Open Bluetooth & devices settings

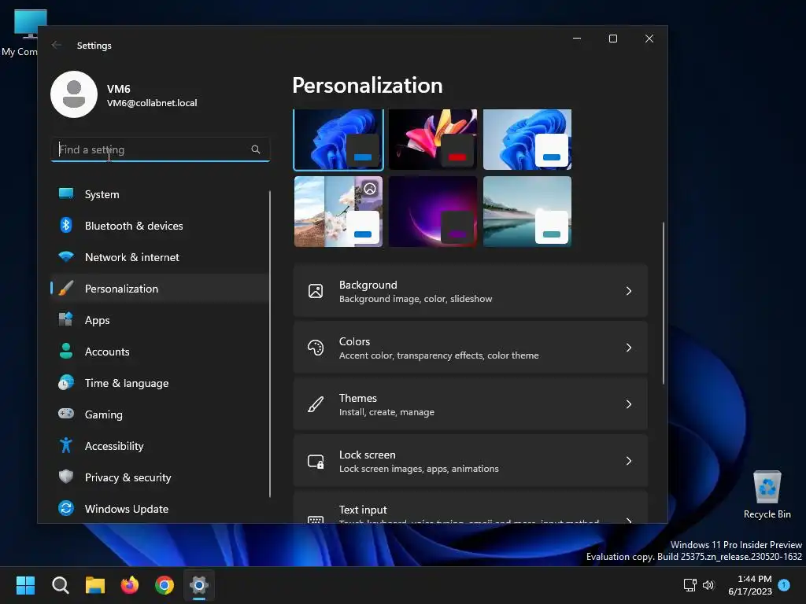coord(159,226)
